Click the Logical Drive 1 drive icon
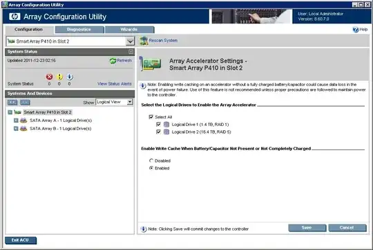Viewport: 373px width, 250px height. tap(166, 125)
